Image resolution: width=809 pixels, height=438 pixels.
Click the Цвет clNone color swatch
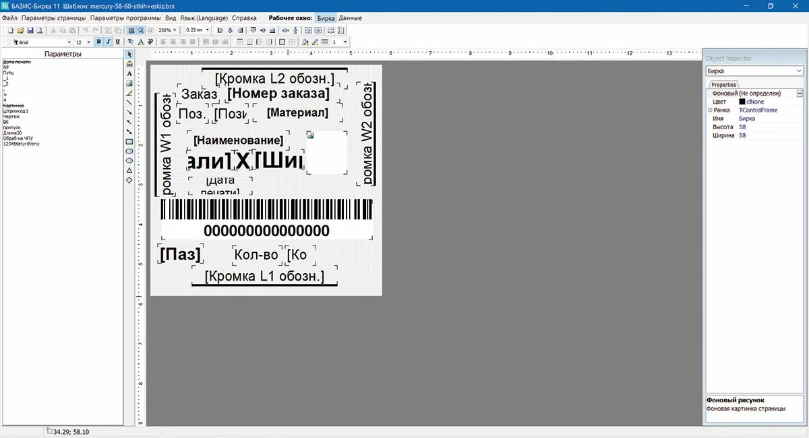(x=742, y=102)
